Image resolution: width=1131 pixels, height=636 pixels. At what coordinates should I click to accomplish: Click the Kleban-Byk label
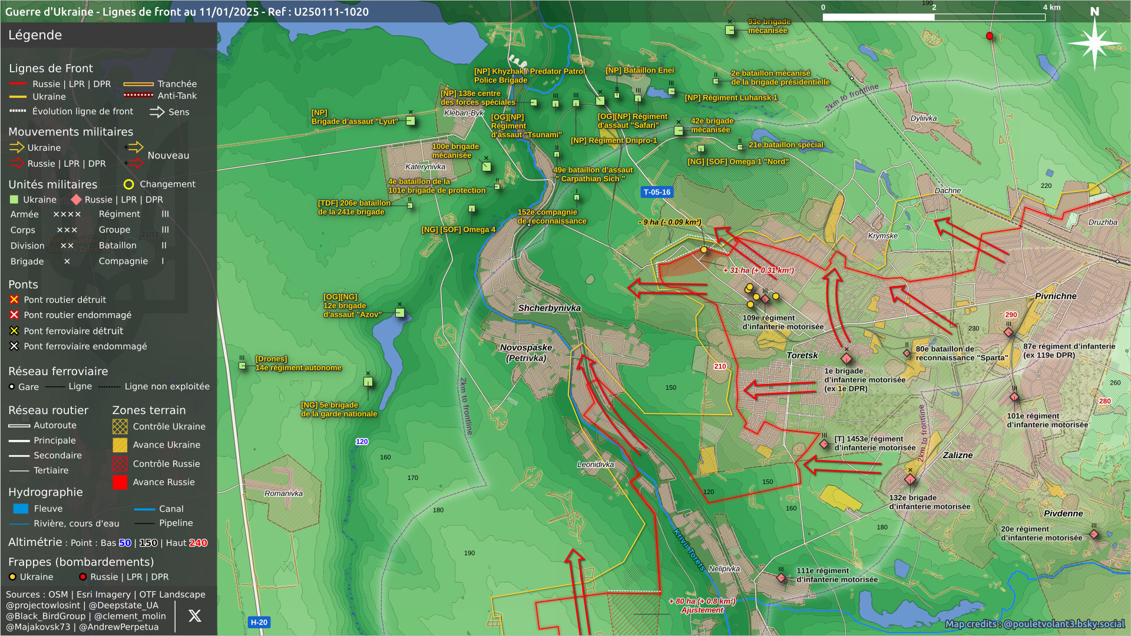click(464, 113)
